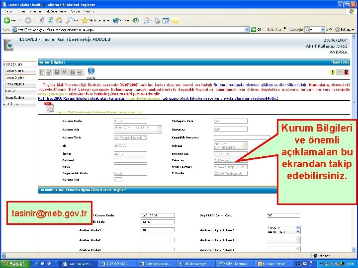Click the green Git go button
This screenshot has width=358, height=268.
(x=256, y=30)
